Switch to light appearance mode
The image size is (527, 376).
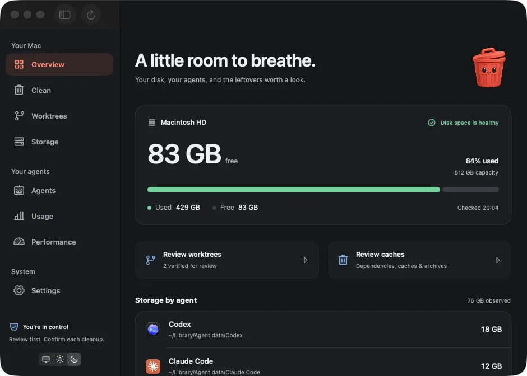(x=60, y=359)
